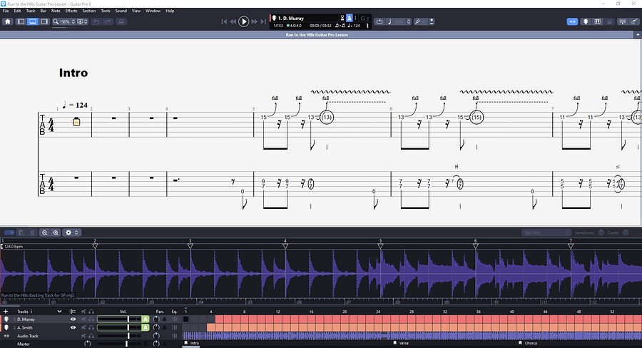Screen dimensions: 642x348
Task: Mute the D. Murray track
Action: [83, 319]
